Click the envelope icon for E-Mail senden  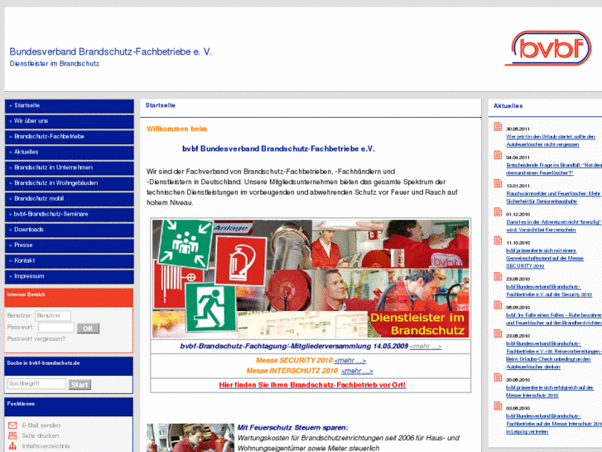[12, 425]
